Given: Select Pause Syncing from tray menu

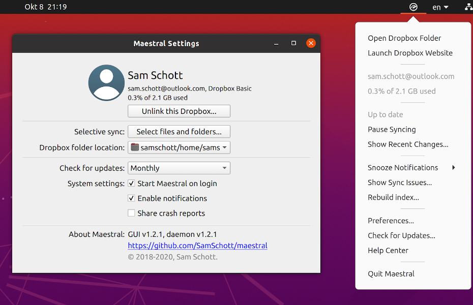Looking at the screenshot, I should click(392, 130).
